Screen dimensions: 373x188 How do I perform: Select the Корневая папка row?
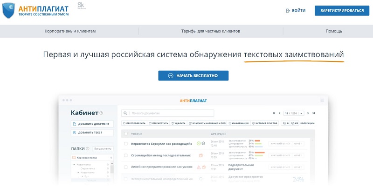(x=92, y=158)
